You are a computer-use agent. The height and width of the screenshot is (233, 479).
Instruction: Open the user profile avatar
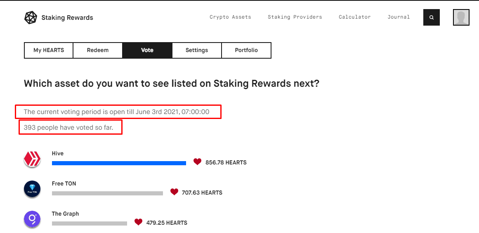point(461,17)
